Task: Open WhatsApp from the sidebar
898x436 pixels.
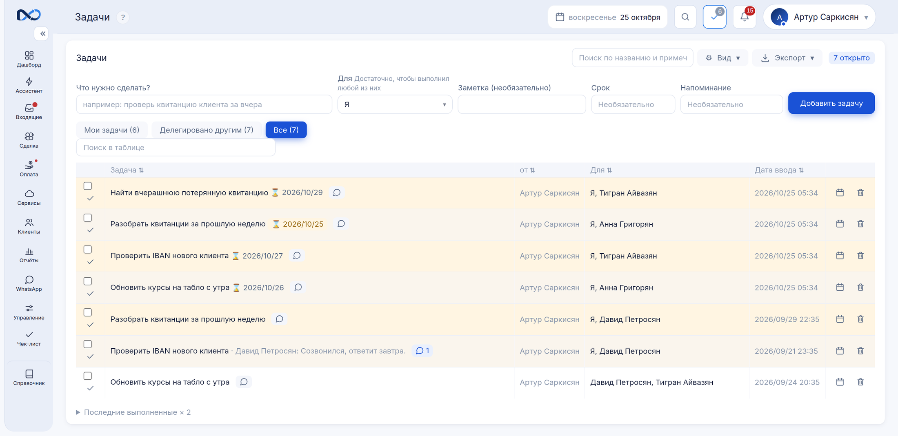Action: click(29, 283)
